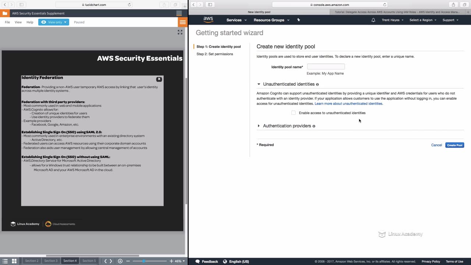Show the Lucidchart page list view
This screenshot has width=471, height=265.
pyautogui.click(x=5, y=261)
